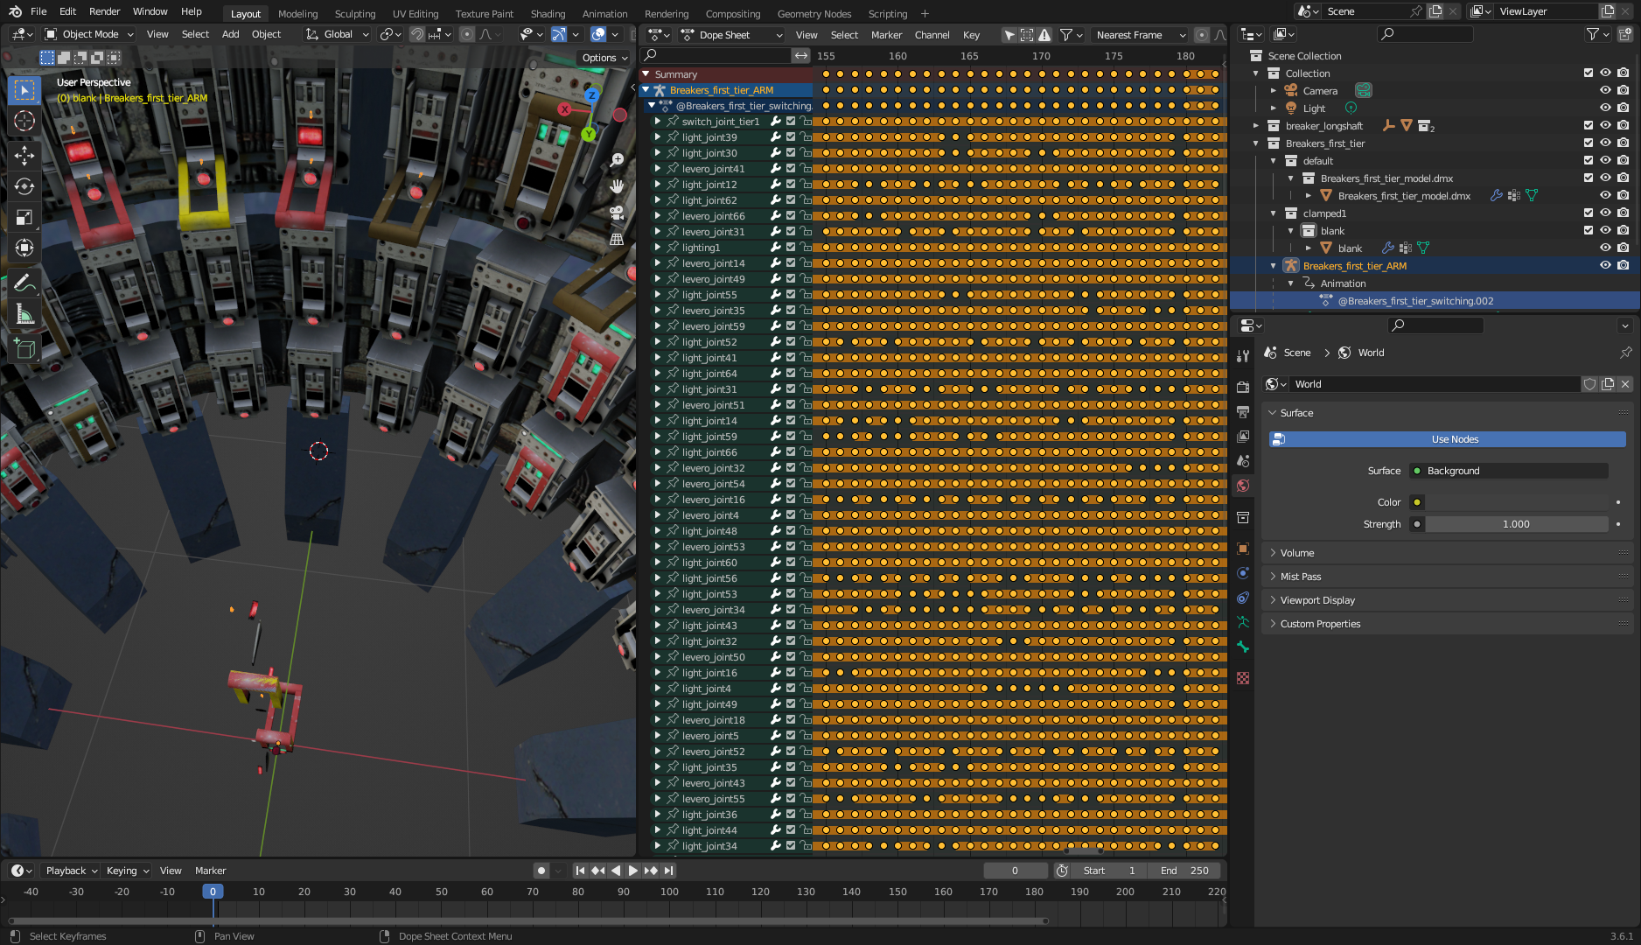
Task: Open the Render Properties tab
Action: 1243,386
